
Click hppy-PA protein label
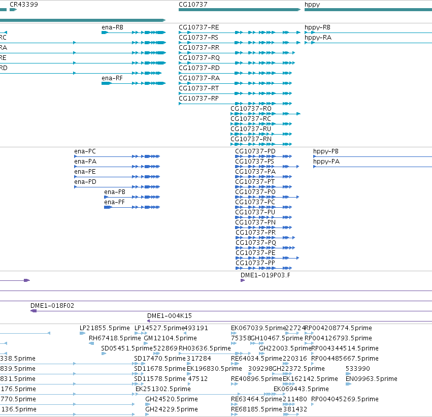[326, 162]
